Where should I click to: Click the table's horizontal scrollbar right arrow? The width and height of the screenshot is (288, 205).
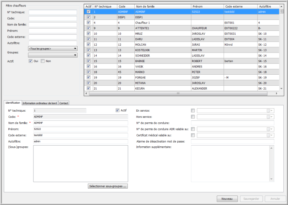click(x=277, y=93)
